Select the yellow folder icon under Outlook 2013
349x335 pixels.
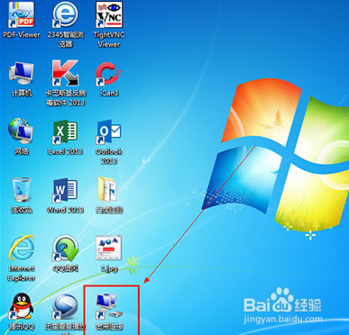(109, 195)
